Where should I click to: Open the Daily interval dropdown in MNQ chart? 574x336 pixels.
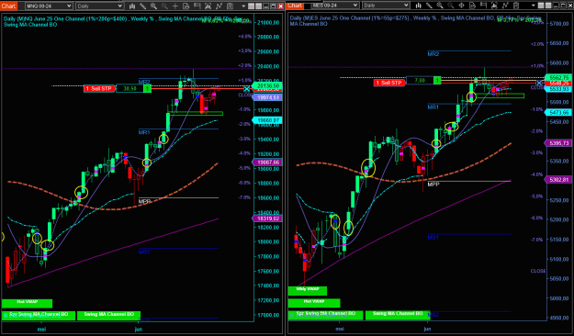[x=99, y=6]
